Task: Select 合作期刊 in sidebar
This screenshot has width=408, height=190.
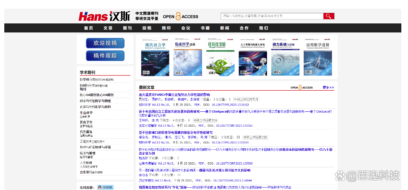Action: point(91,172)
